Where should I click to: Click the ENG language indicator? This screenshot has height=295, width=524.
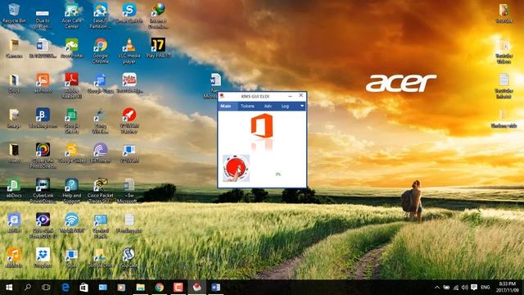click(486, 288)
